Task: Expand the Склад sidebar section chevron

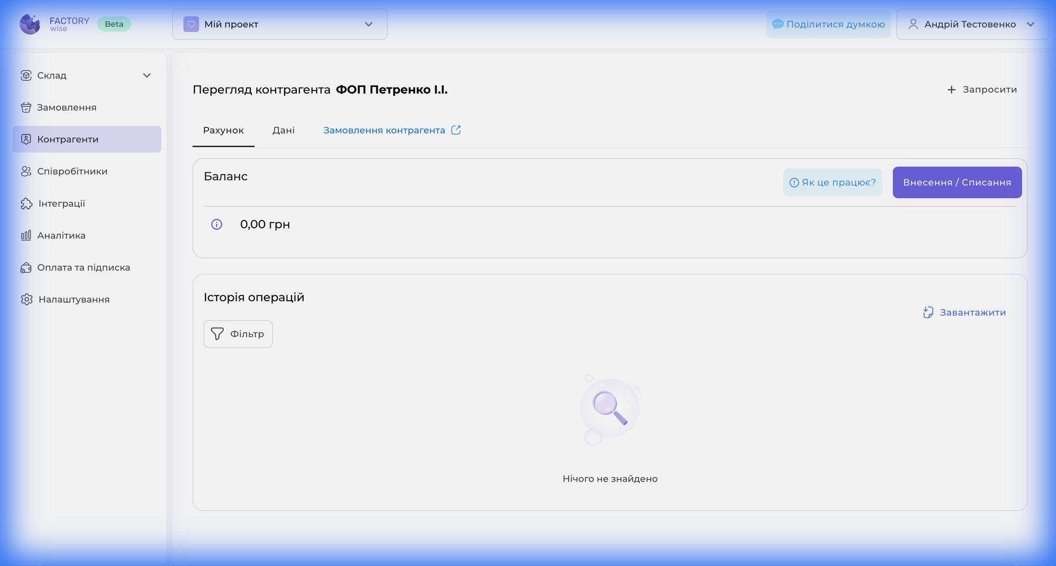Action: point(147,75)
